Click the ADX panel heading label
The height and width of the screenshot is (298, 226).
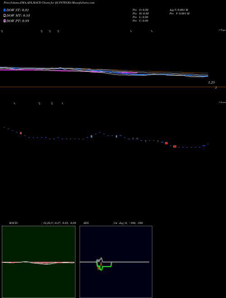click(x=86, y=223)
